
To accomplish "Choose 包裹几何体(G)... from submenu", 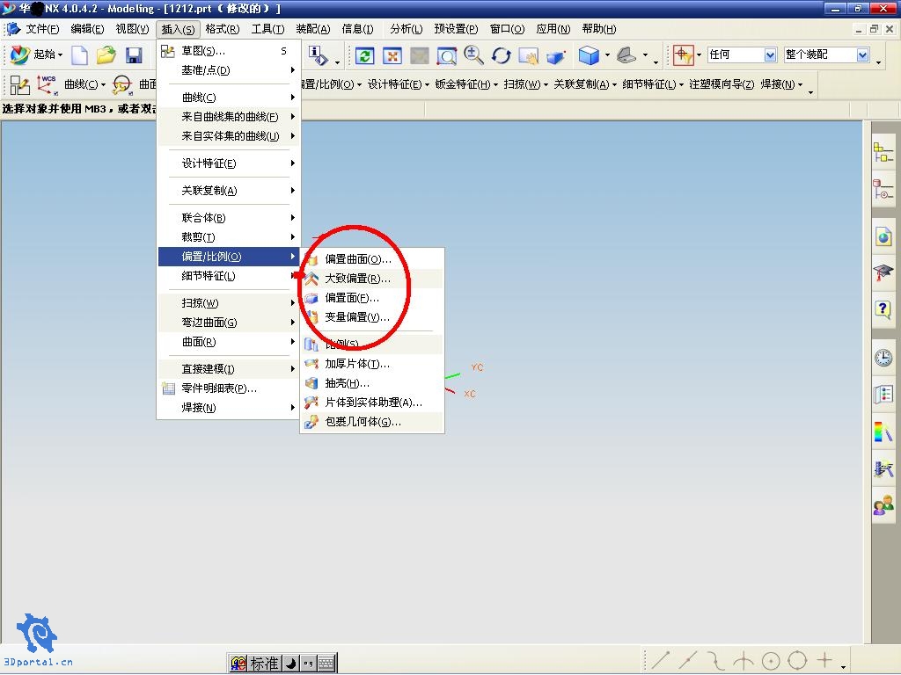I will point(372,422).
